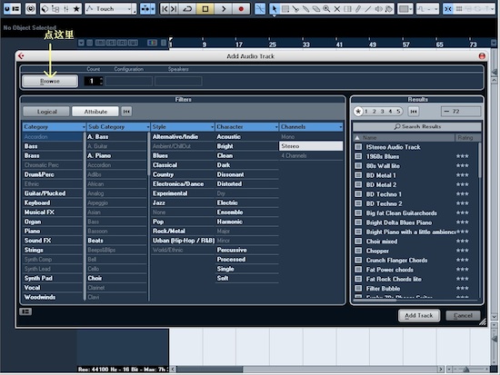Viewport: 500px width, 375px height.
Task: Click the Stop button in transport
Action: (205, 9)
